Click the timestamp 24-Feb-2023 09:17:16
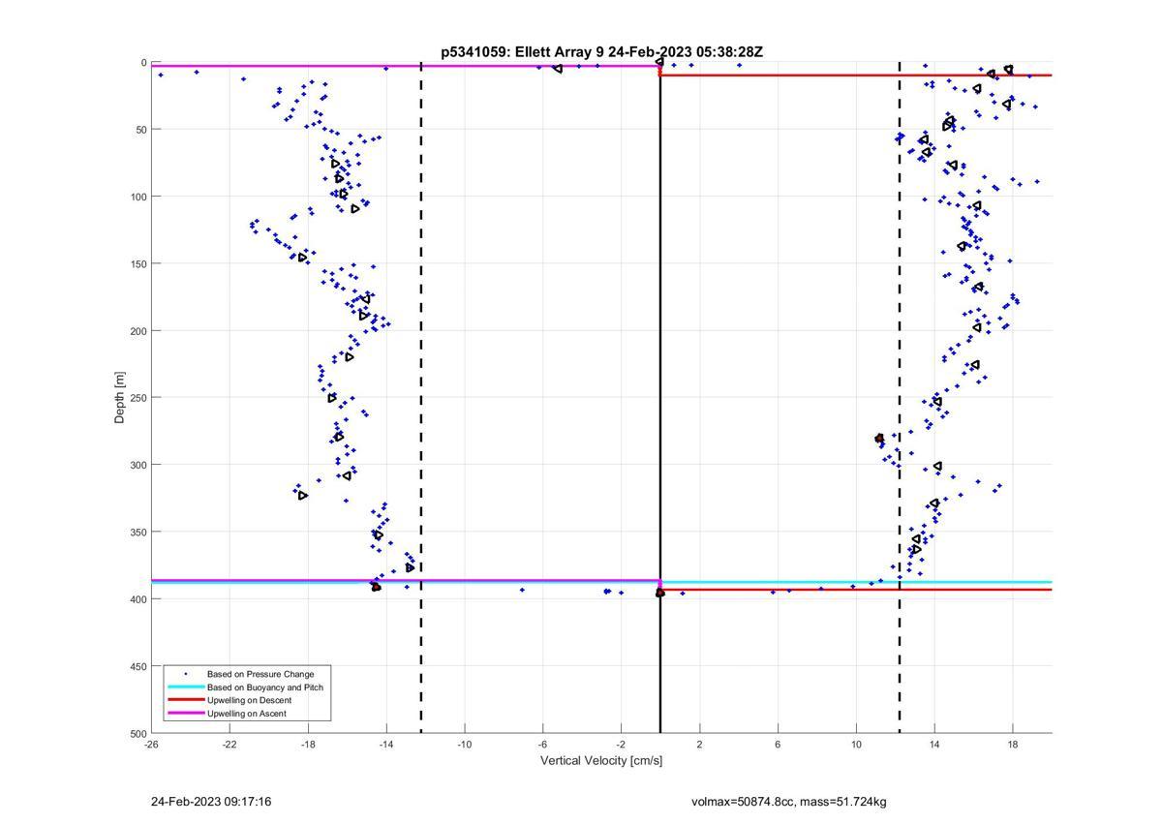This screenshot has height=824, width=1162. click(x=211, y=802)
